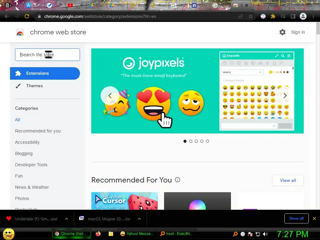320x240 pixels.
Task: Open network tray icon
Action: click(x=258, y=234)
